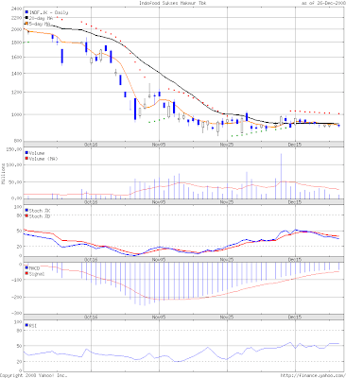The height and width of the screenshot is (378, 346).
Task: Click the blue RSI legend marker
Action: click(x=26, y=326)
